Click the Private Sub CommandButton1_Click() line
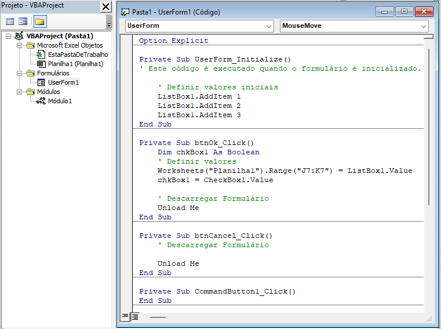This screenshot has width=441, height=329. coord(217,291)
